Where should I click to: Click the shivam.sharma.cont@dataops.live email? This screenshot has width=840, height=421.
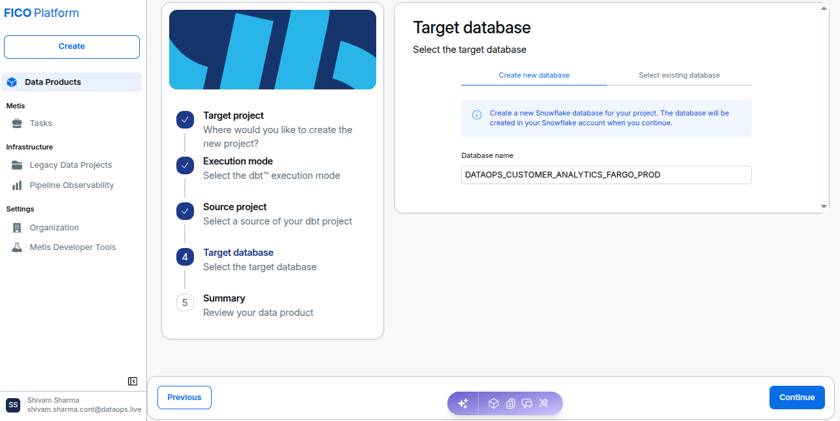click(x=84, y=409)
